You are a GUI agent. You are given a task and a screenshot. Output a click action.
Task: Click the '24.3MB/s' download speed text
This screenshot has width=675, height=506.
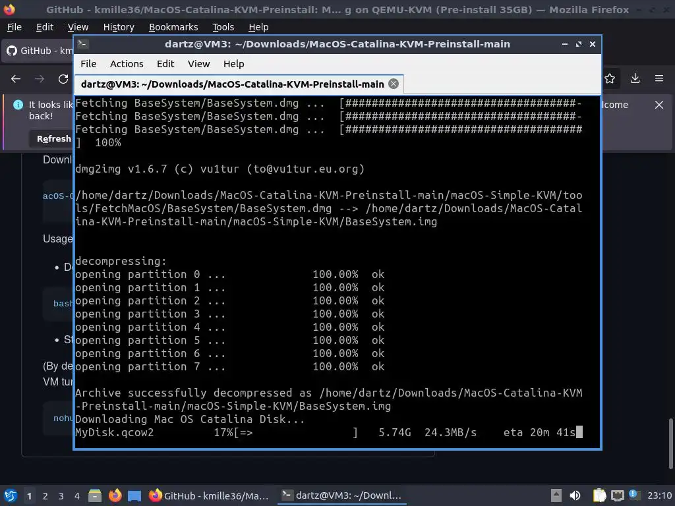450,432
